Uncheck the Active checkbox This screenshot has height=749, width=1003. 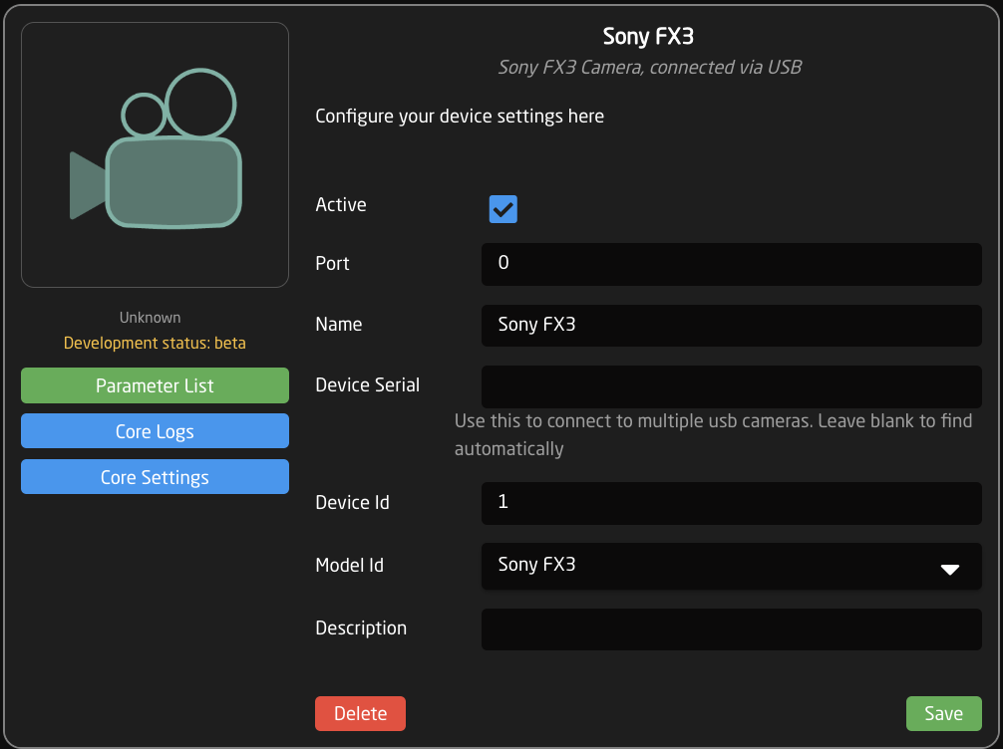[x=502, y=209]
